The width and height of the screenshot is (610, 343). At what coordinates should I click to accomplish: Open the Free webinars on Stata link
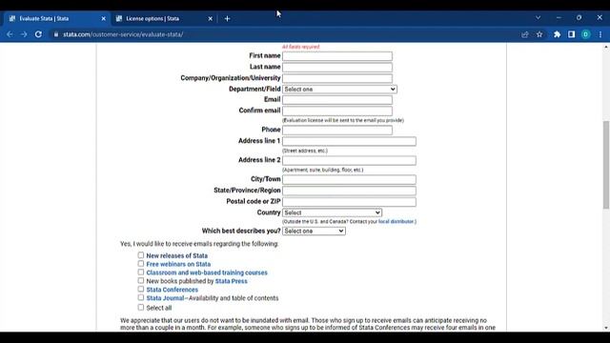pyautogui.click(x=178, y=264)
